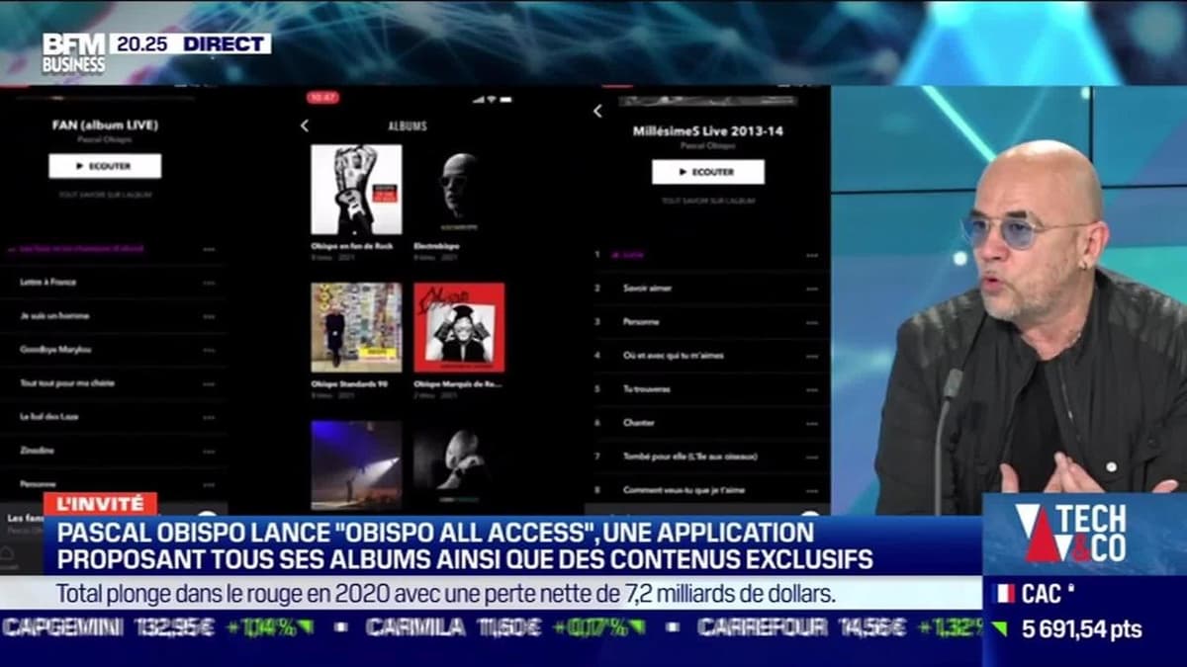Open more options for Tu trouveras track
1187x667 pixels.
(812, 389)
